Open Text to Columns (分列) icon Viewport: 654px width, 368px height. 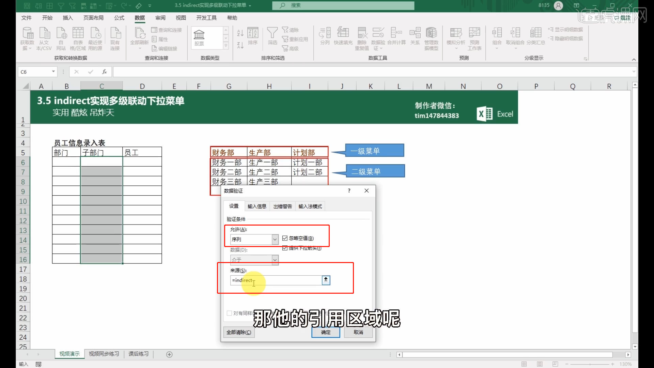point(325,36)
